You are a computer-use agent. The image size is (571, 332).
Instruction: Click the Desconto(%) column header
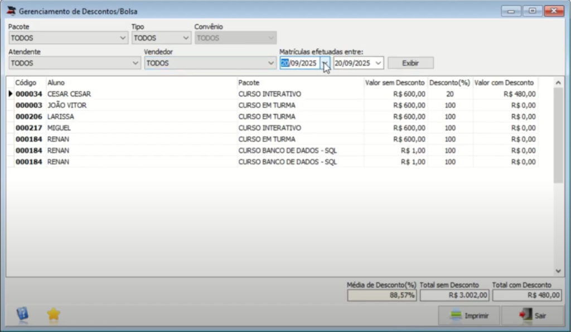coord(450,83)
